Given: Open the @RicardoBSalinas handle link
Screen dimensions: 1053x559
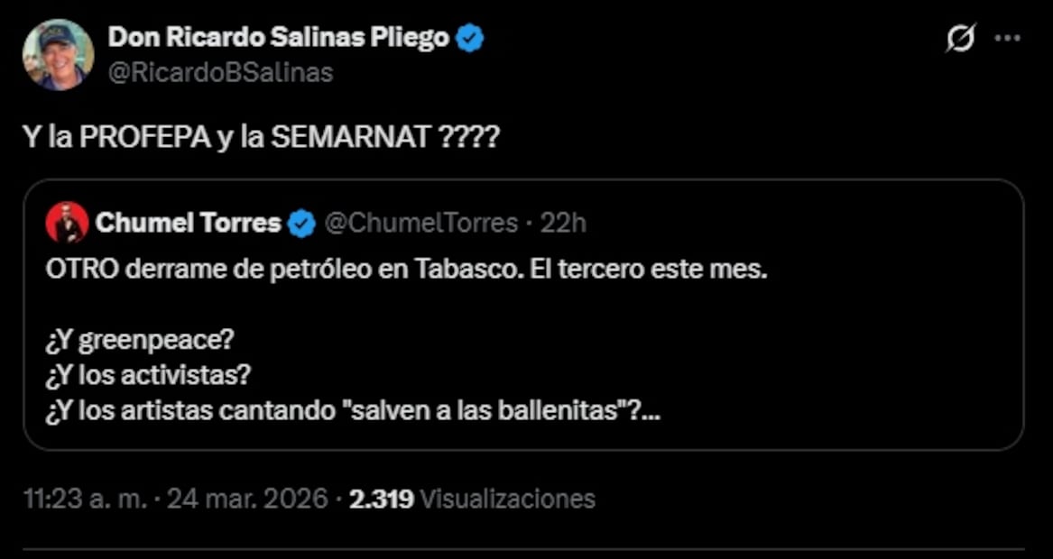Looking at the screenshot, I should click(220, 72).
